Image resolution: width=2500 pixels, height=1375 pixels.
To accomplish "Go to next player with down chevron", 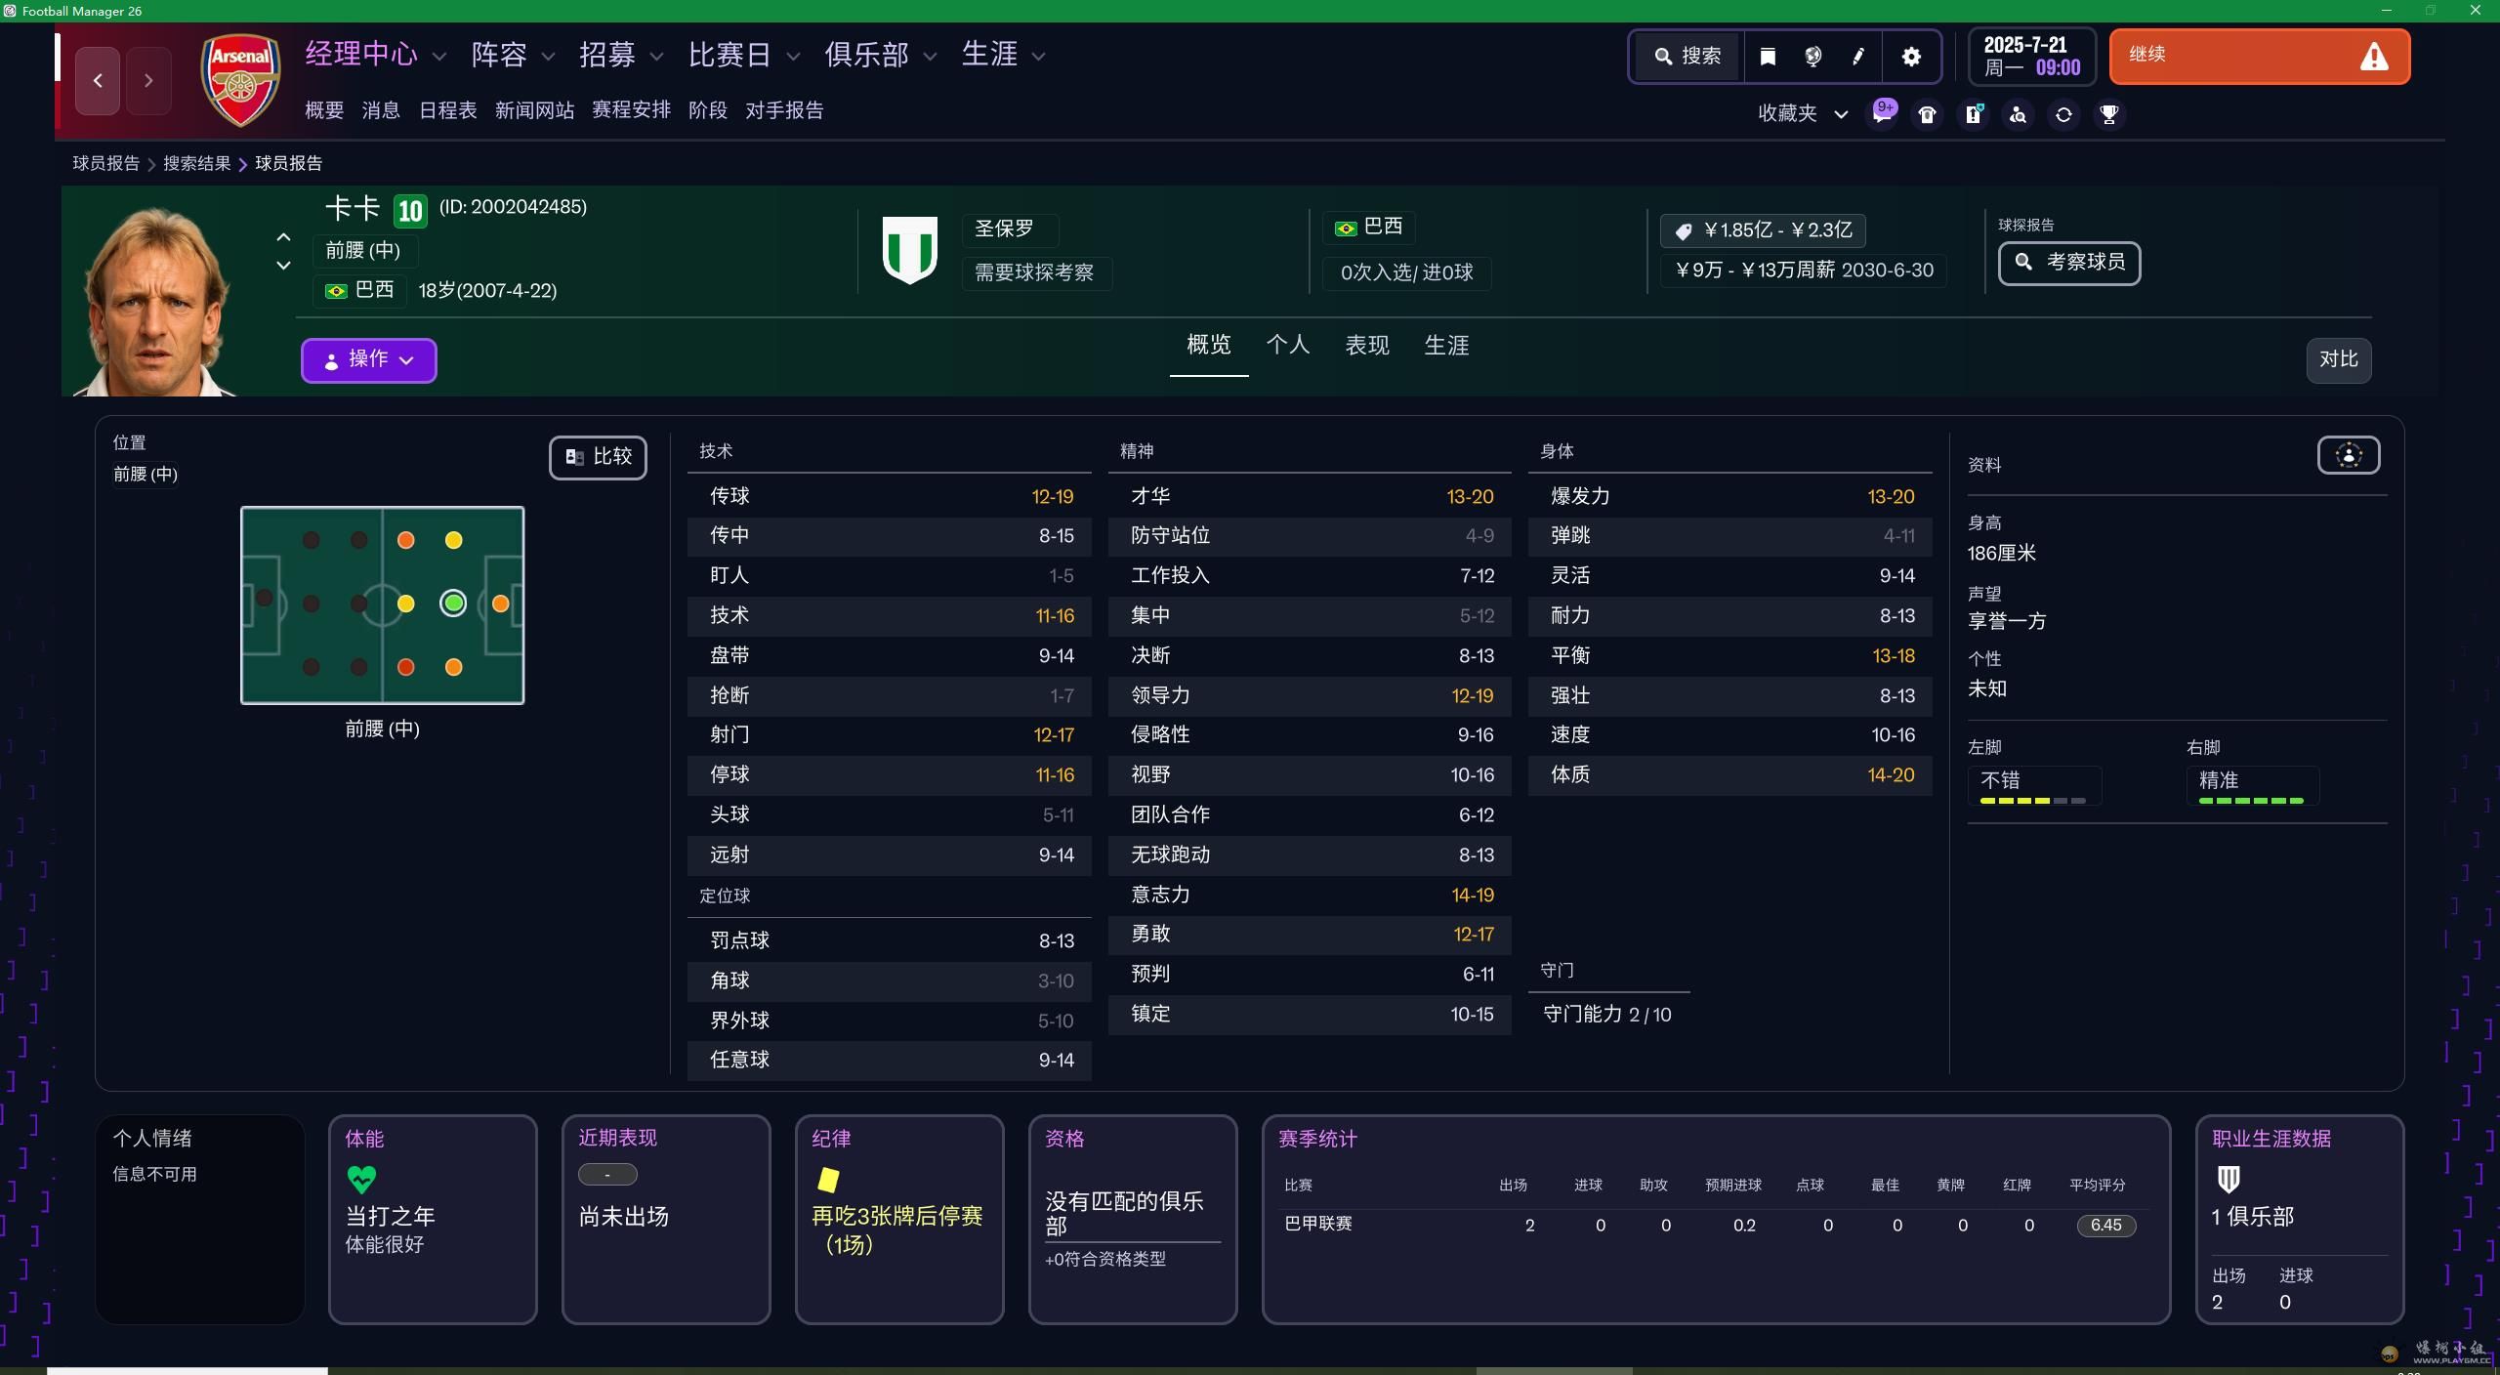I will pyautogui.click(x=283, y=266).
